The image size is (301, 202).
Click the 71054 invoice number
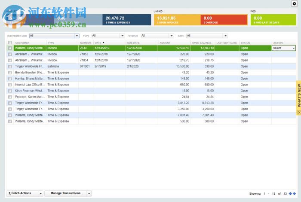[84, 60]
